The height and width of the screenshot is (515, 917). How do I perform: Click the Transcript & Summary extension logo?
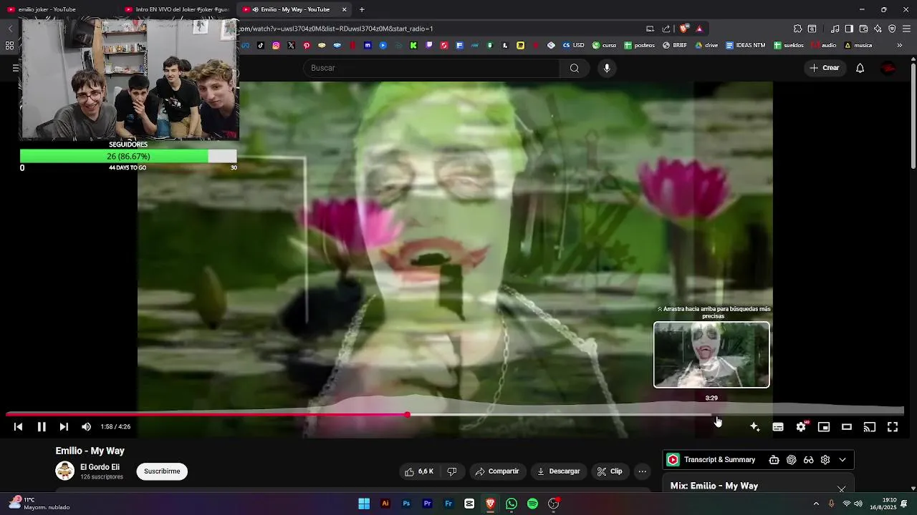(673, 460)
